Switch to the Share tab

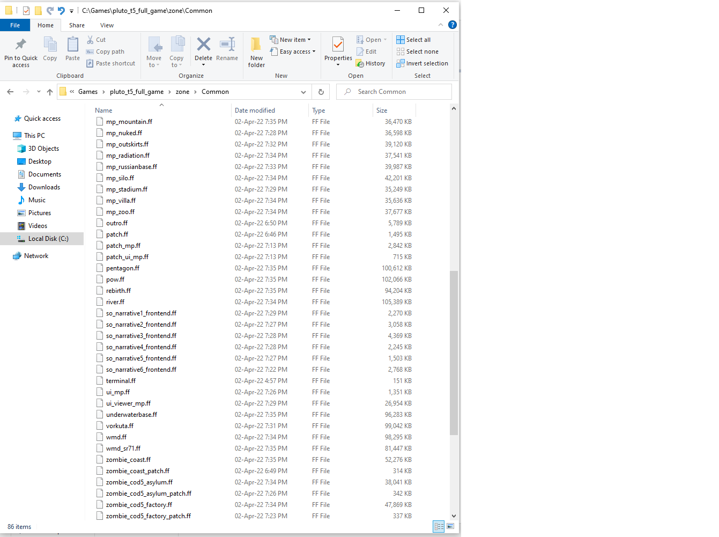point(77,25)
